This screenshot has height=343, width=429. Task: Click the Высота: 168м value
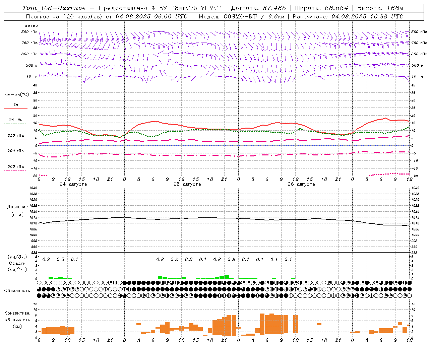pyautogui.click(x=380, y=8)
